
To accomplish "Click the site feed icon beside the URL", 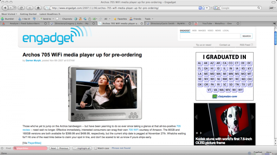I will click(x=47, y=8).
